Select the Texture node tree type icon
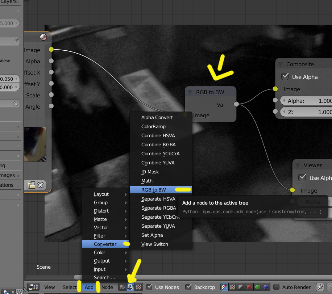 tap(139, 287)
